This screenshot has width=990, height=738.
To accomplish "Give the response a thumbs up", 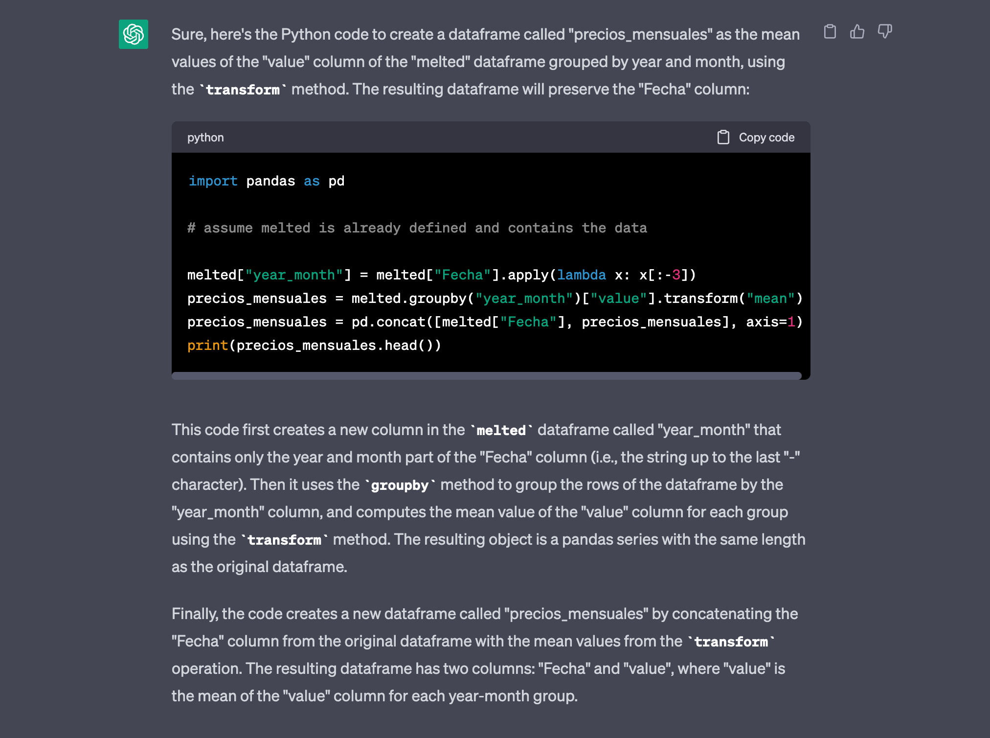I will 857,32.
